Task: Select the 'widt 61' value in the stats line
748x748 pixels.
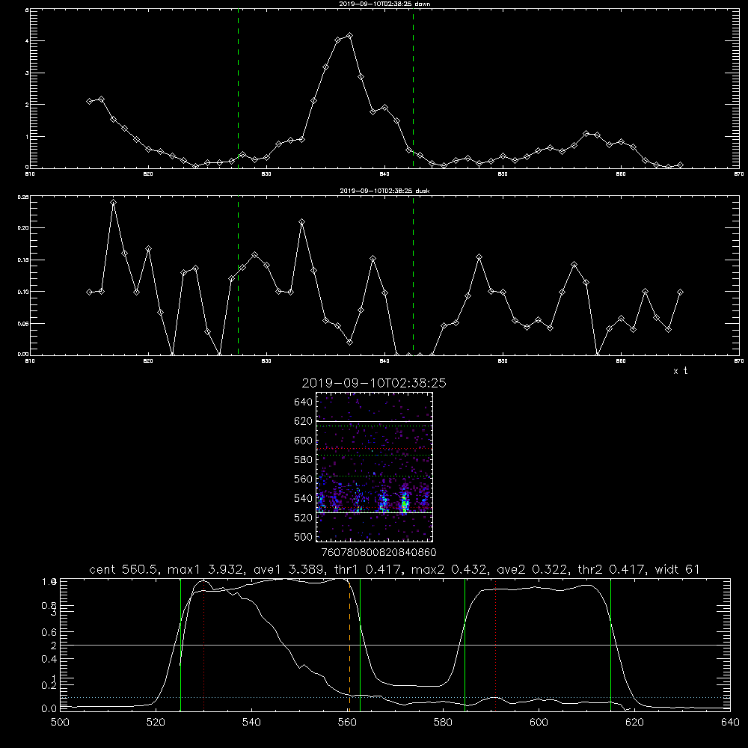Action: [x=677, y=569]
